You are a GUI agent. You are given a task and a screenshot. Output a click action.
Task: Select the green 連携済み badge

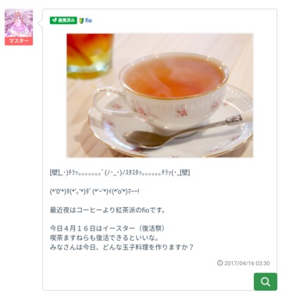pos(63,20)
